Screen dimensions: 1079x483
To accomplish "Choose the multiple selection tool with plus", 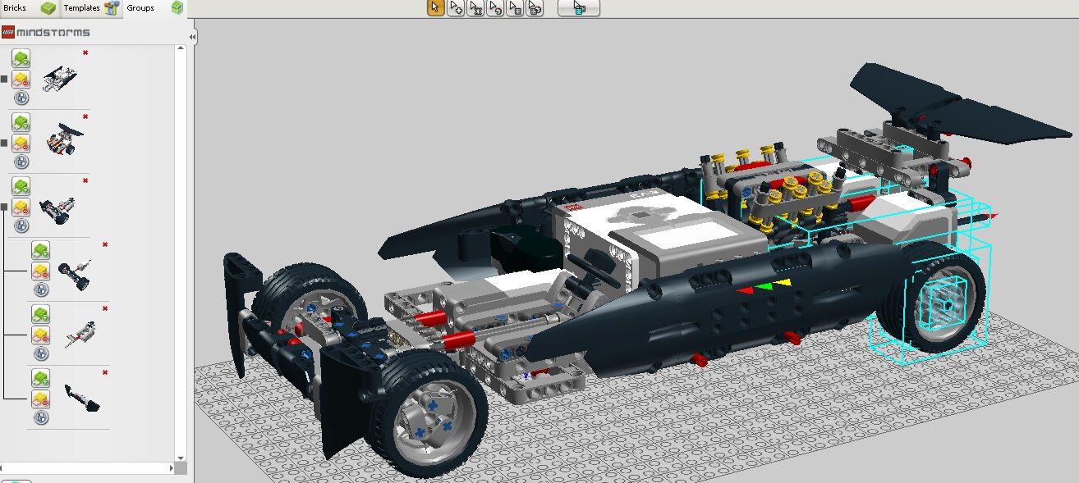I will 456,8.
